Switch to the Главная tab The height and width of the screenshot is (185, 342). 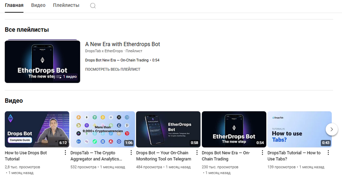coord(14,5)
